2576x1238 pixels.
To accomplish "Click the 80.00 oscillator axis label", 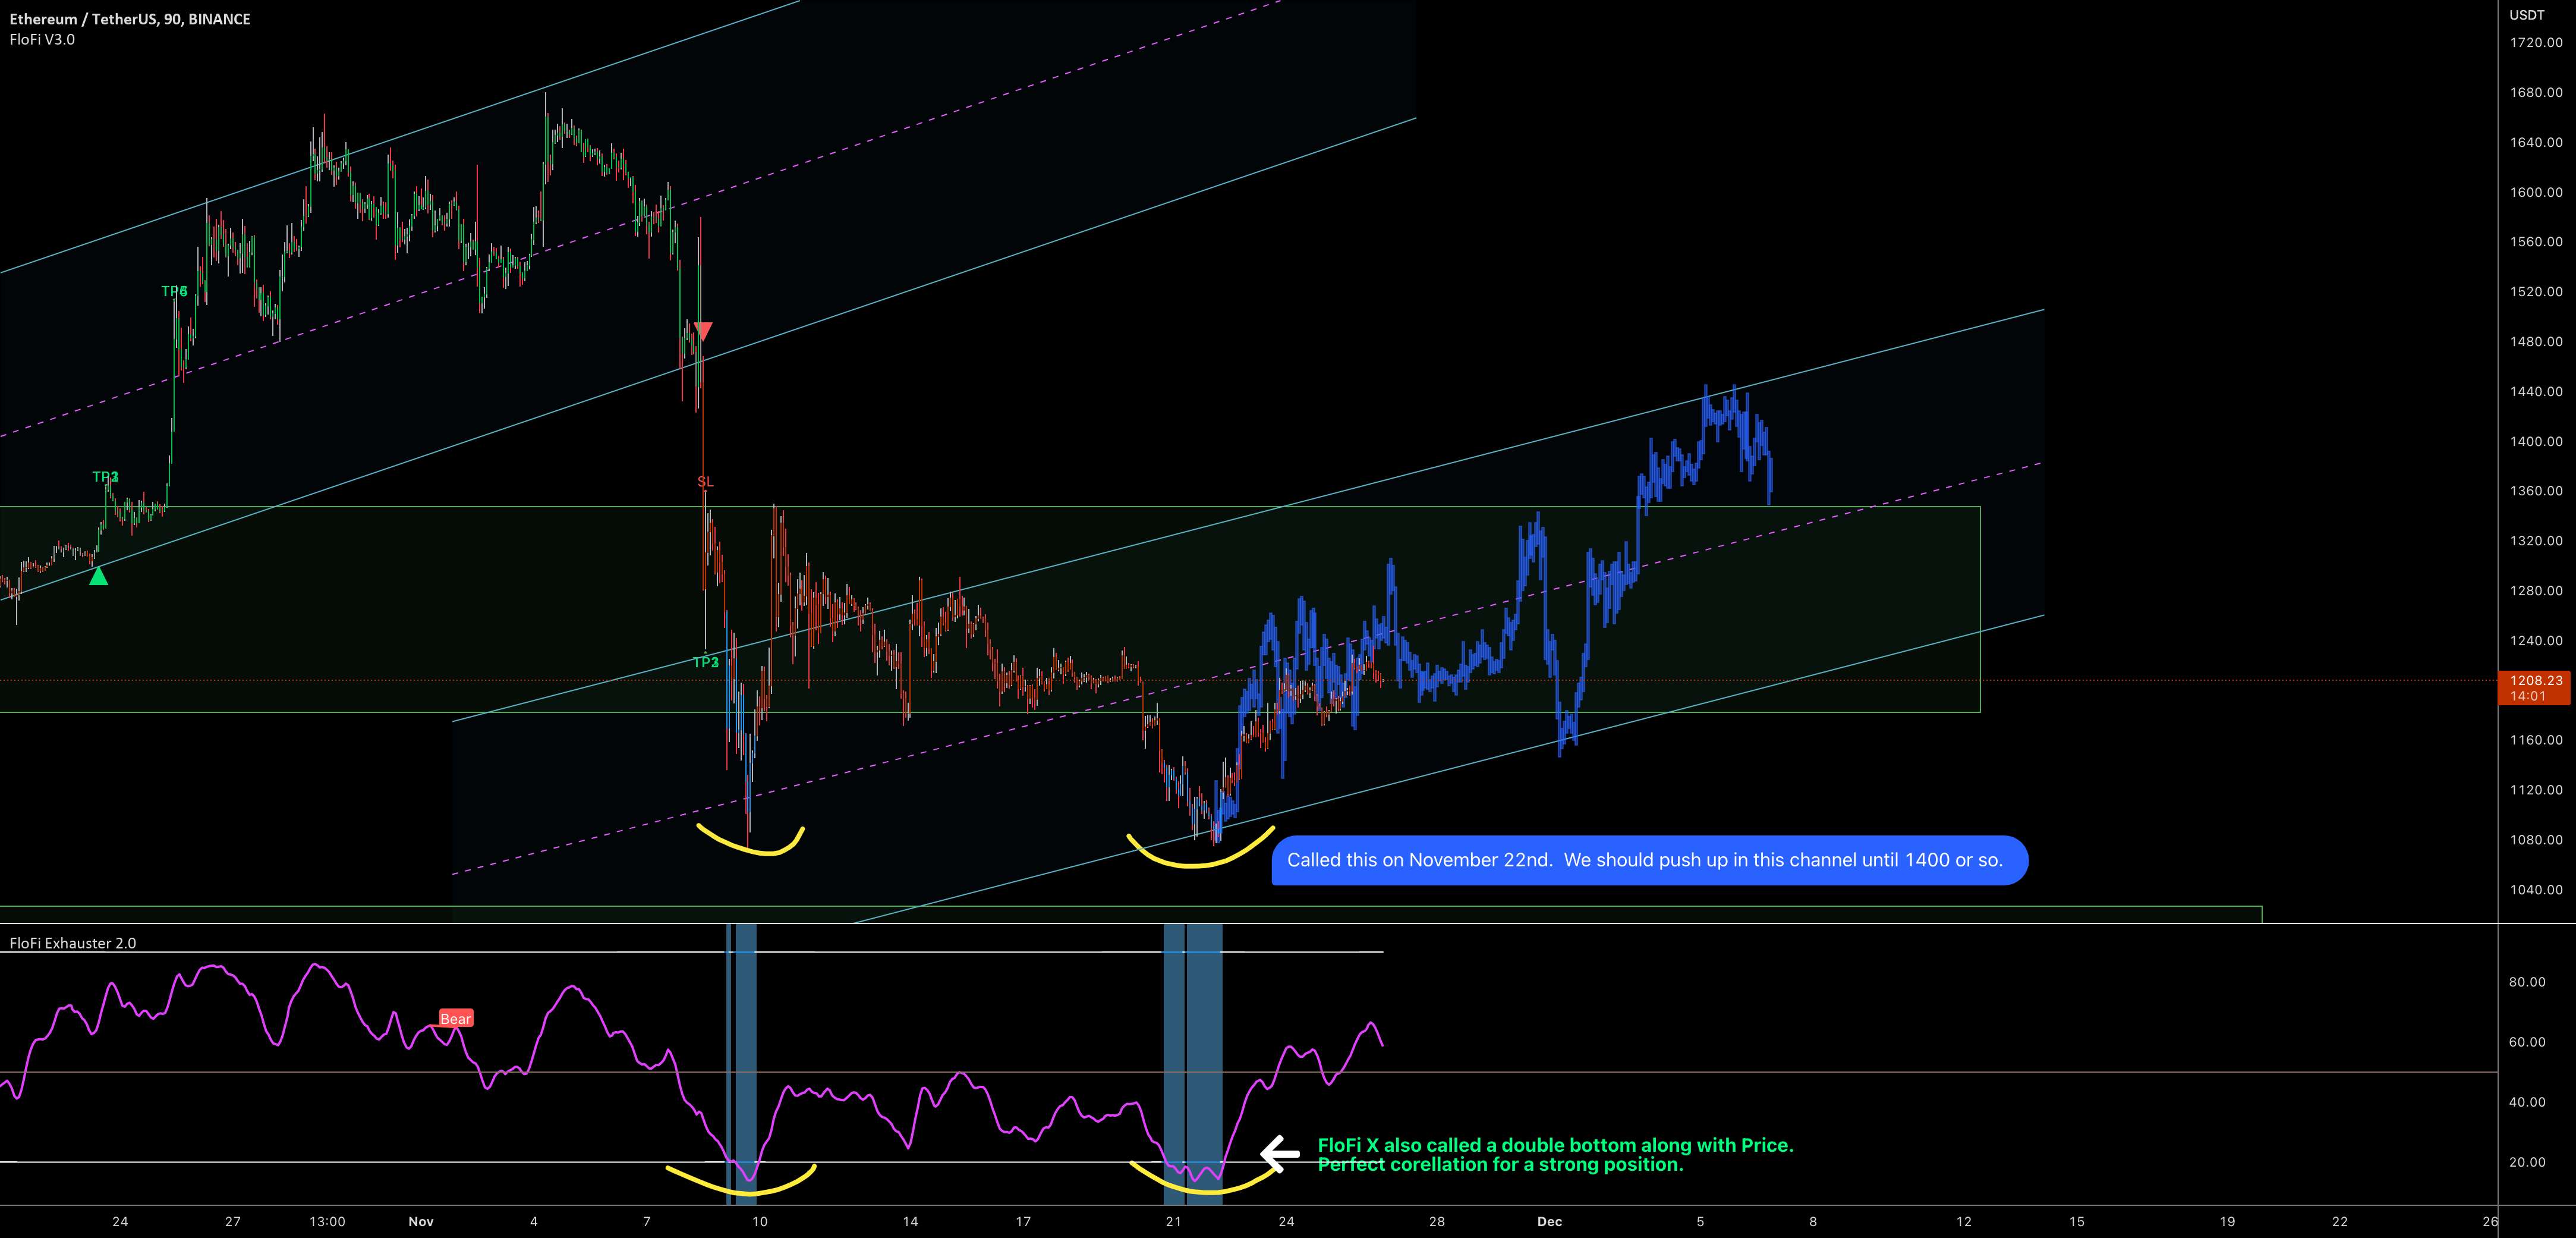I will click(x=2527, y=982).
